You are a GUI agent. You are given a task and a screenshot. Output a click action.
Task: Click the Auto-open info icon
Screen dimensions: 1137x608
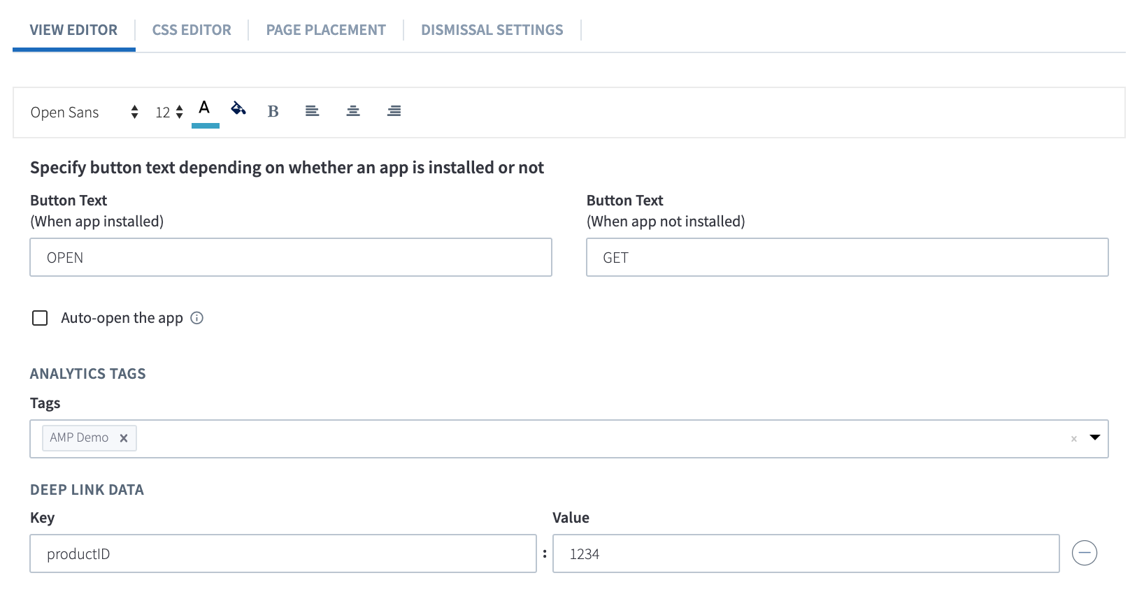tap(197, 318)
